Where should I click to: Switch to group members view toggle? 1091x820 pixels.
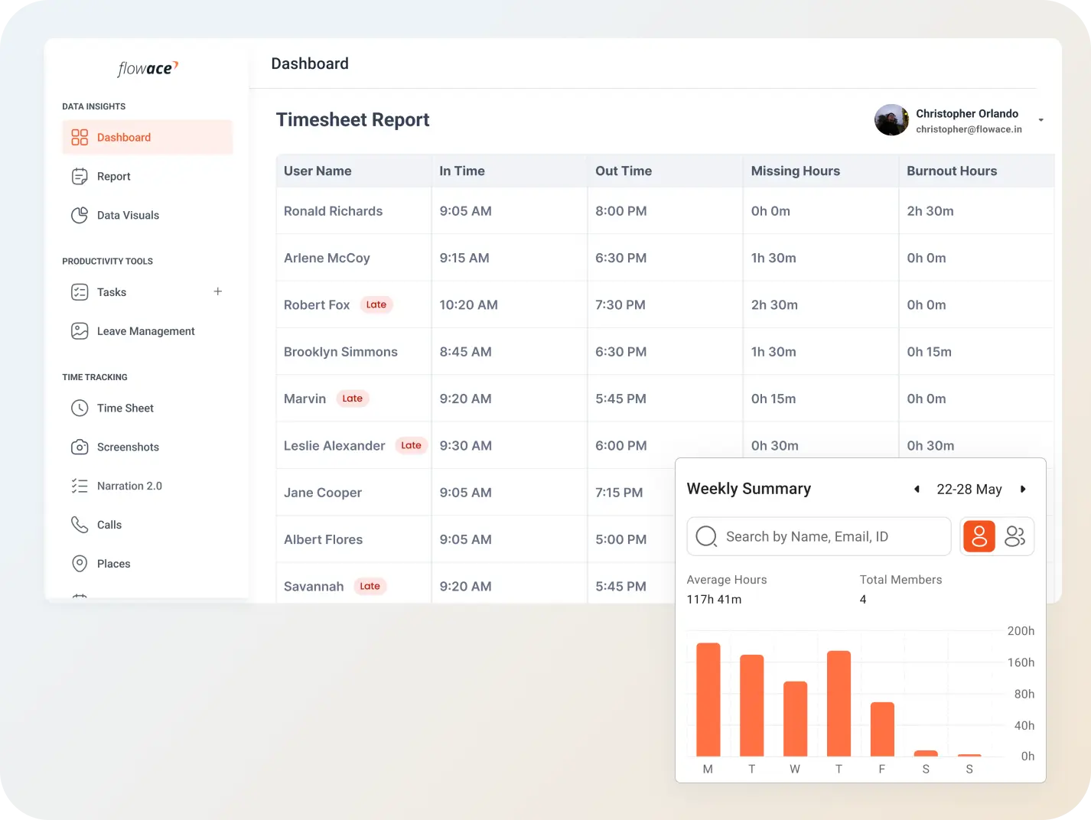[x=1014, y=537]
